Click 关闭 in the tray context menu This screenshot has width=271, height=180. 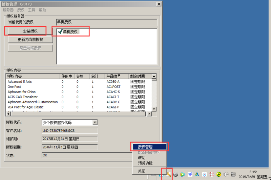click(x=142, y=171)
